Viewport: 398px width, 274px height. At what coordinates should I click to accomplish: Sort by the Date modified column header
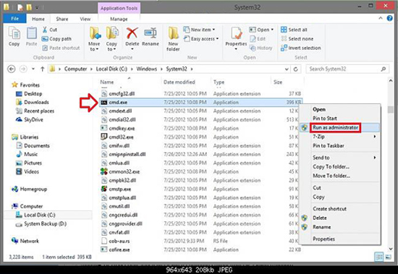[x=179, y=82]
